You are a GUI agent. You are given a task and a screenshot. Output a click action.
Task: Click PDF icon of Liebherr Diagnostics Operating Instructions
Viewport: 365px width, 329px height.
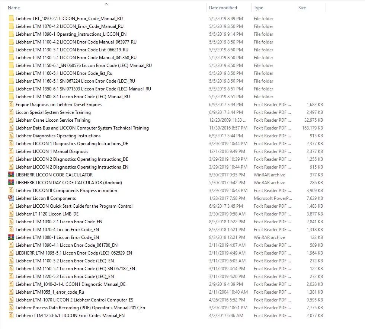[x=11, y=136]
